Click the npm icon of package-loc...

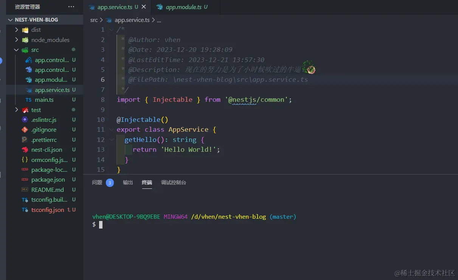pyautogui.click(x=25, y=170)
